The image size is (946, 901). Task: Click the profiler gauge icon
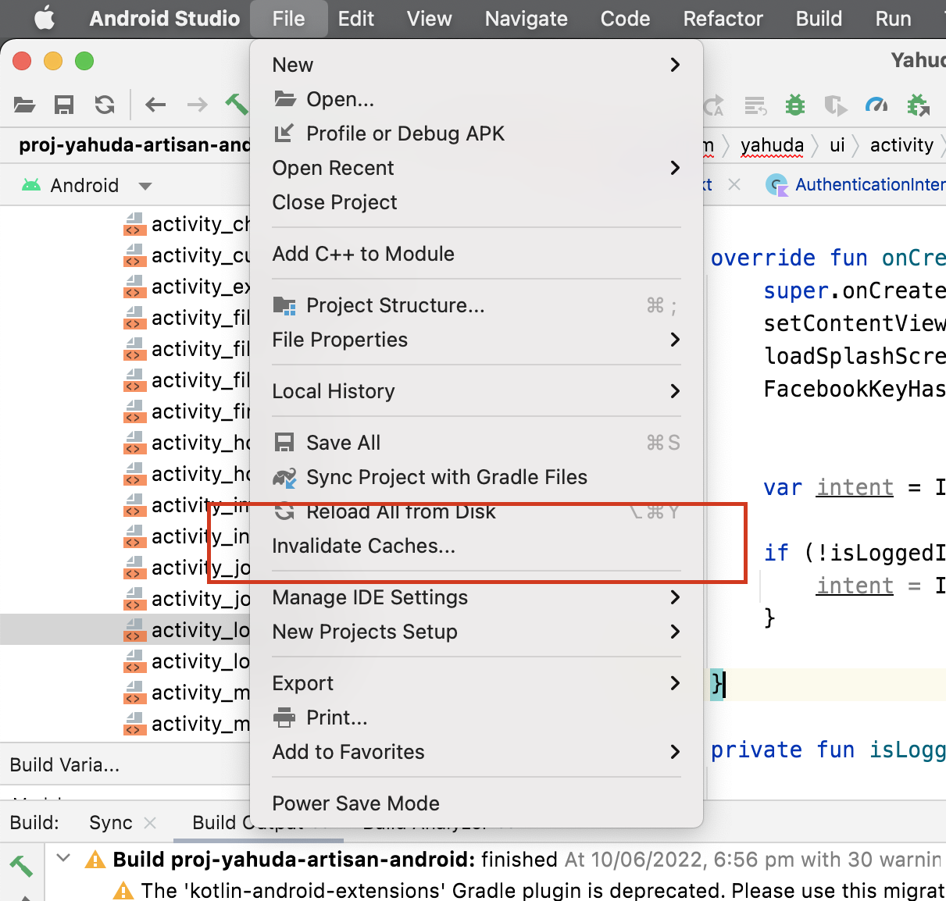[876, 105]
